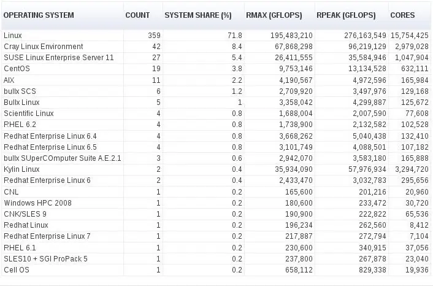Select the Linux row label

pyautogui.click(x=13, y=36)
